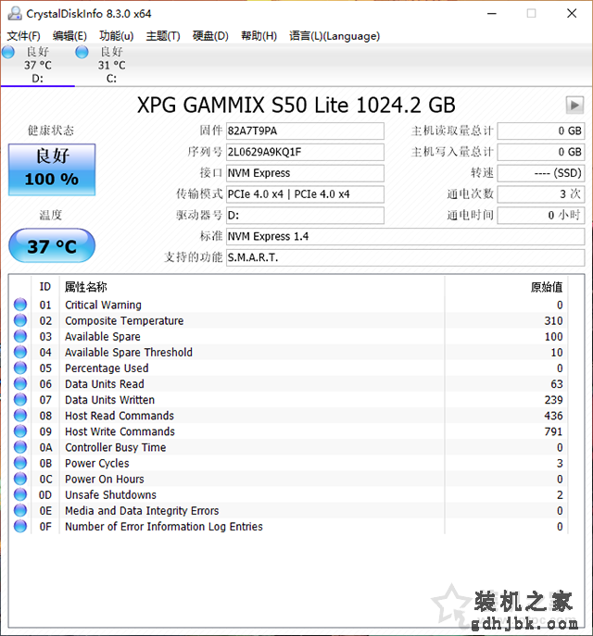This screenshot has height=636, width=593.
Task: Click the interface field NVM Express
Action: point(305,173)
